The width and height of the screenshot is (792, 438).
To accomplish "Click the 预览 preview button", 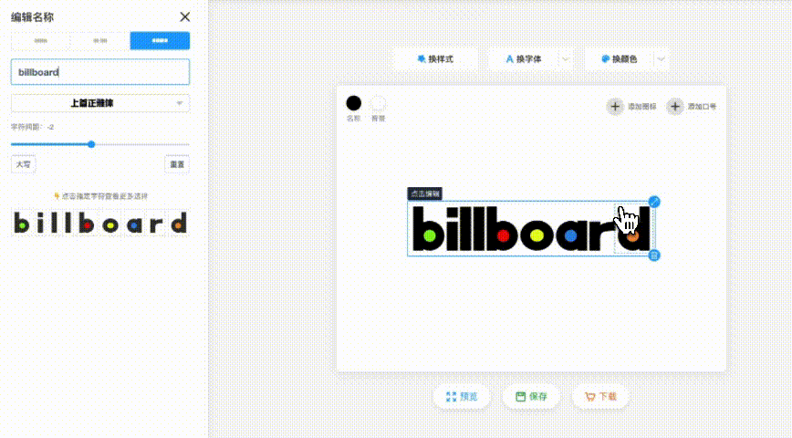I will [x=462, y=397].
